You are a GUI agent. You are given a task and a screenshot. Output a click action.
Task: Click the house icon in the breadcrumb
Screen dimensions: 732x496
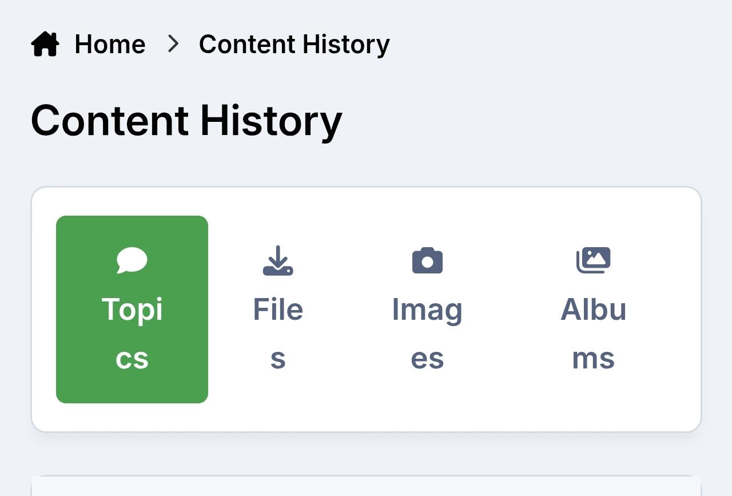coord(45,44)
